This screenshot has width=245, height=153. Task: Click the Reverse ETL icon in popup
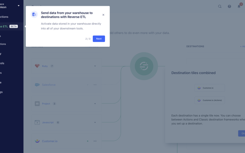[x=34, y=14]
